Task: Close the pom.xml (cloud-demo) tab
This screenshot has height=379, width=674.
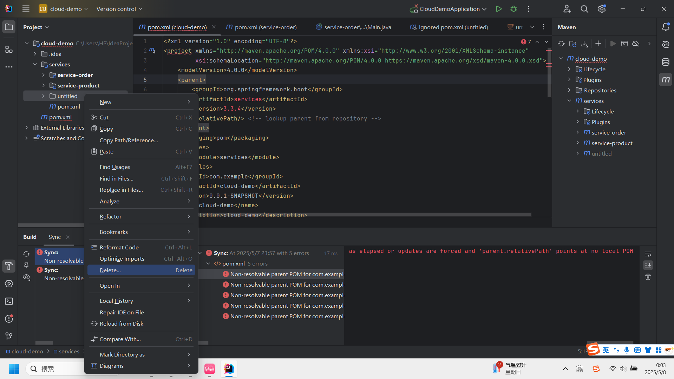Action: [x=214, y=27]
